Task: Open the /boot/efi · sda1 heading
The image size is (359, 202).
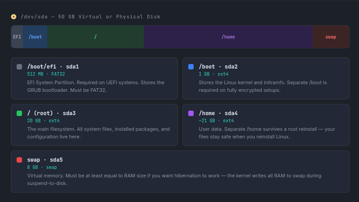Action: tap(53, 67)
